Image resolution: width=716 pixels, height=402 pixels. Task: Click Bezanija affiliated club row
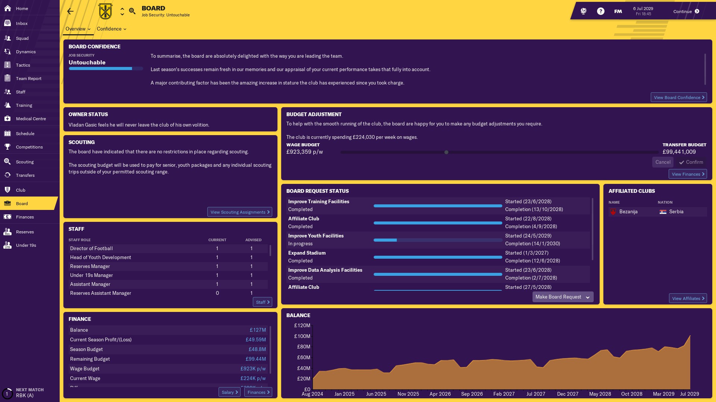[657, 212]
